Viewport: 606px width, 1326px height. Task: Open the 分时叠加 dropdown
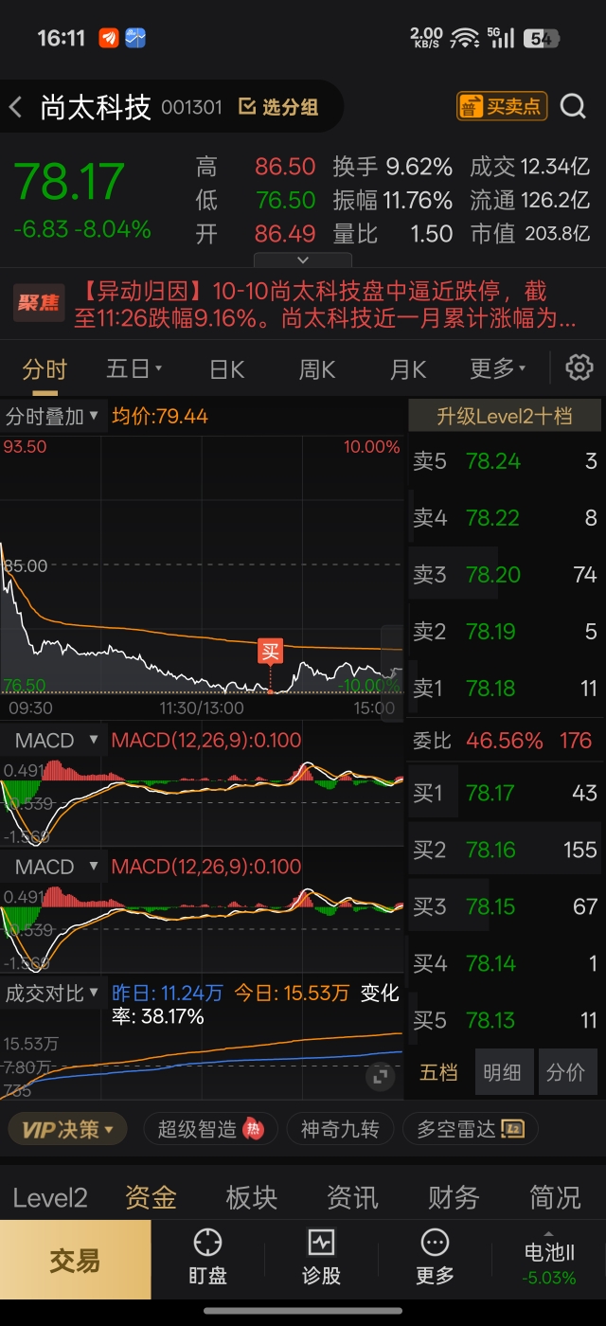(53, 416)
